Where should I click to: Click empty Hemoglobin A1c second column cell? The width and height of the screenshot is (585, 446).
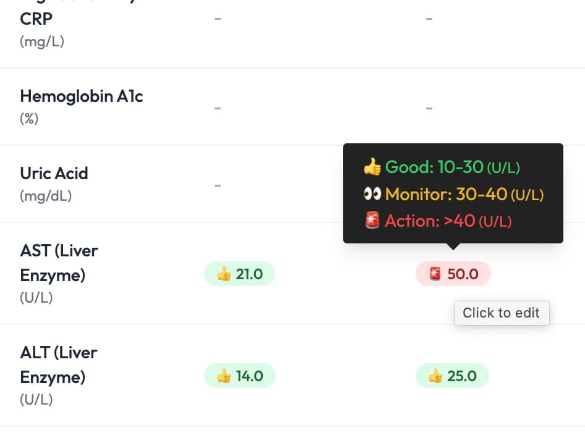point(429,109)
